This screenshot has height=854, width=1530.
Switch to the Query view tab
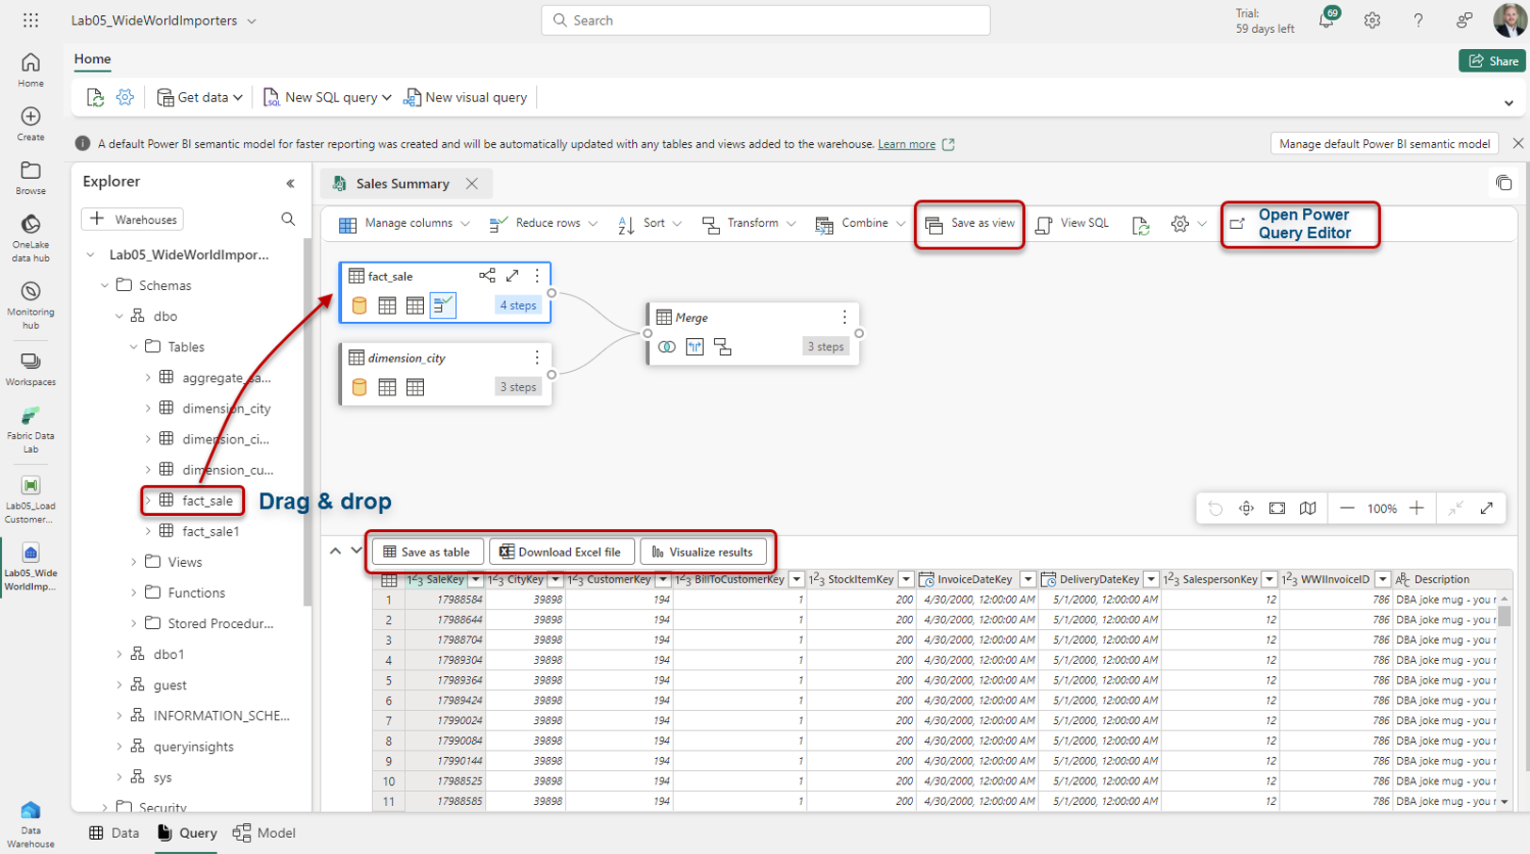[x=187, y=833]
